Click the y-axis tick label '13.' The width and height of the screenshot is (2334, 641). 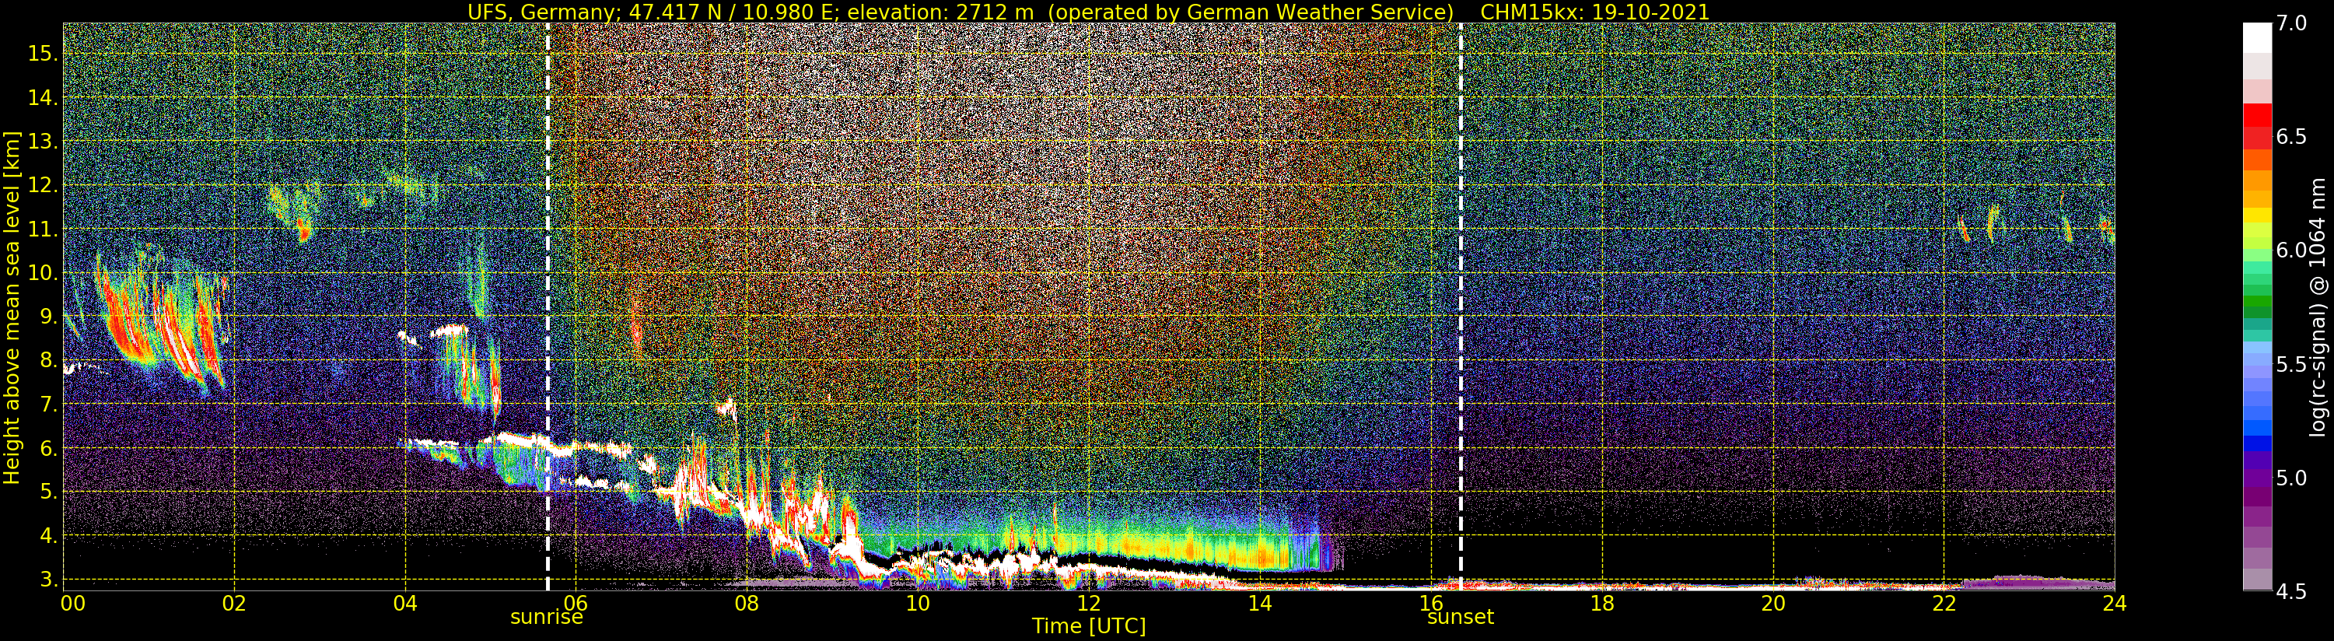pos(43,142)
